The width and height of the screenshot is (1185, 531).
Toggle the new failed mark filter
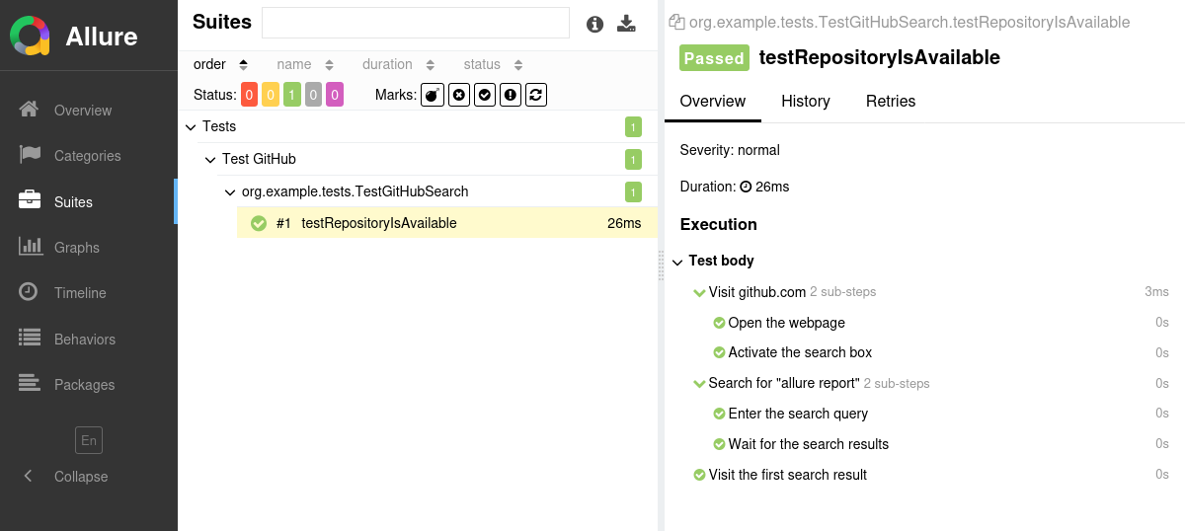459,95
